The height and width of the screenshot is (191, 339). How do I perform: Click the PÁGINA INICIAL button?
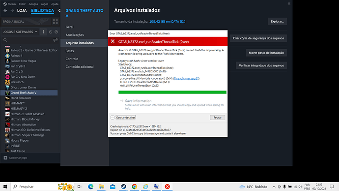(26, 22)
